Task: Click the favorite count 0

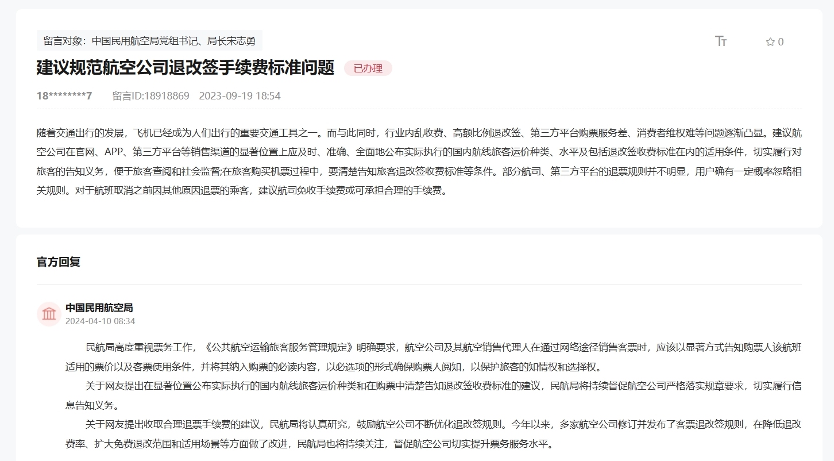Action: point(781,42)
